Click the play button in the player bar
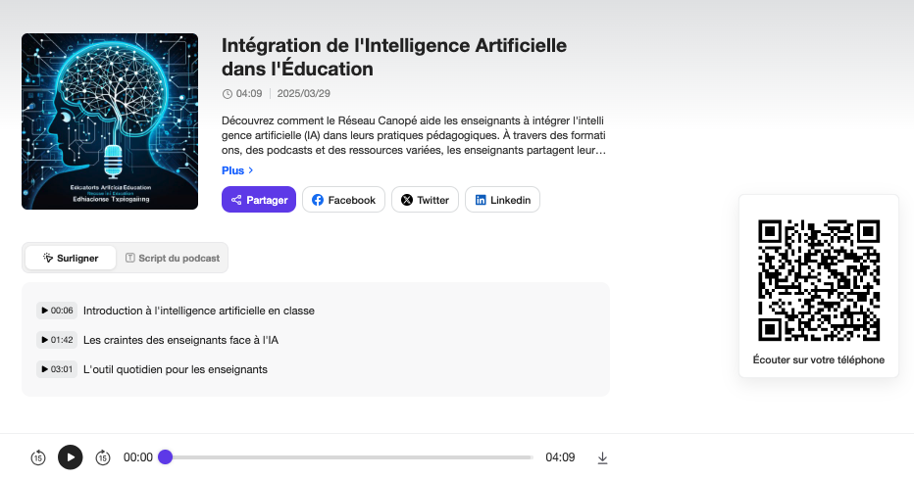914x479 pixels. pos(70,457)
